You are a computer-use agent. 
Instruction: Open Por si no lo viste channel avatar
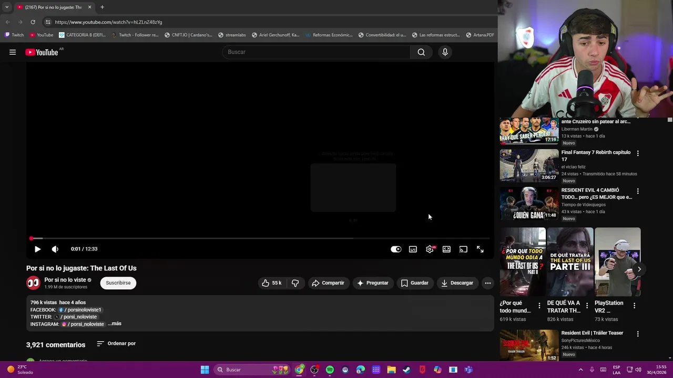pos(33,283)
